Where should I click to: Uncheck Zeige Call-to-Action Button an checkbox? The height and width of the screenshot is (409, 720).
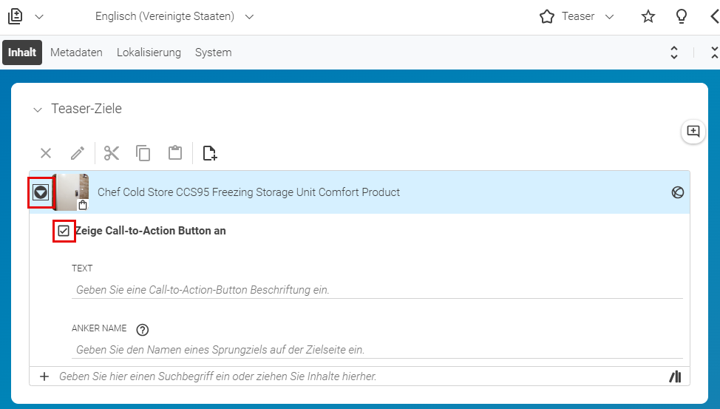64,231
